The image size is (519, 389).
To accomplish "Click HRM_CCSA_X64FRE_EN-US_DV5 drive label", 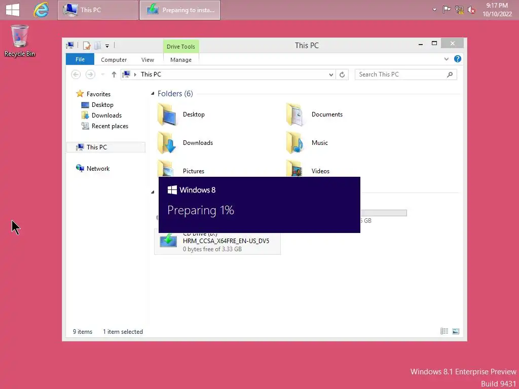I will pyautogui.click(x=226, y=241).
